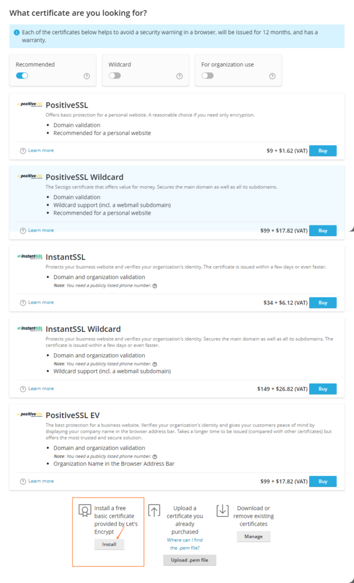This screenshot has width=354, height=583.
Task: Disable the Recommended toggle switch
Action: click(22, 76)
